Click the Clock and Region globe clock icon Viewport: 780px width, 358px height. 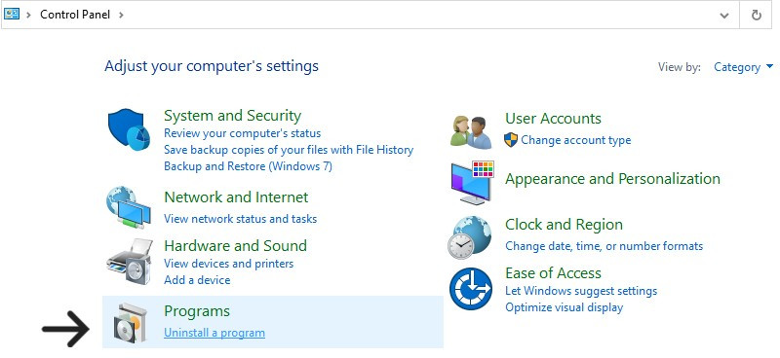pyautogui.click(x=470, y=237)
